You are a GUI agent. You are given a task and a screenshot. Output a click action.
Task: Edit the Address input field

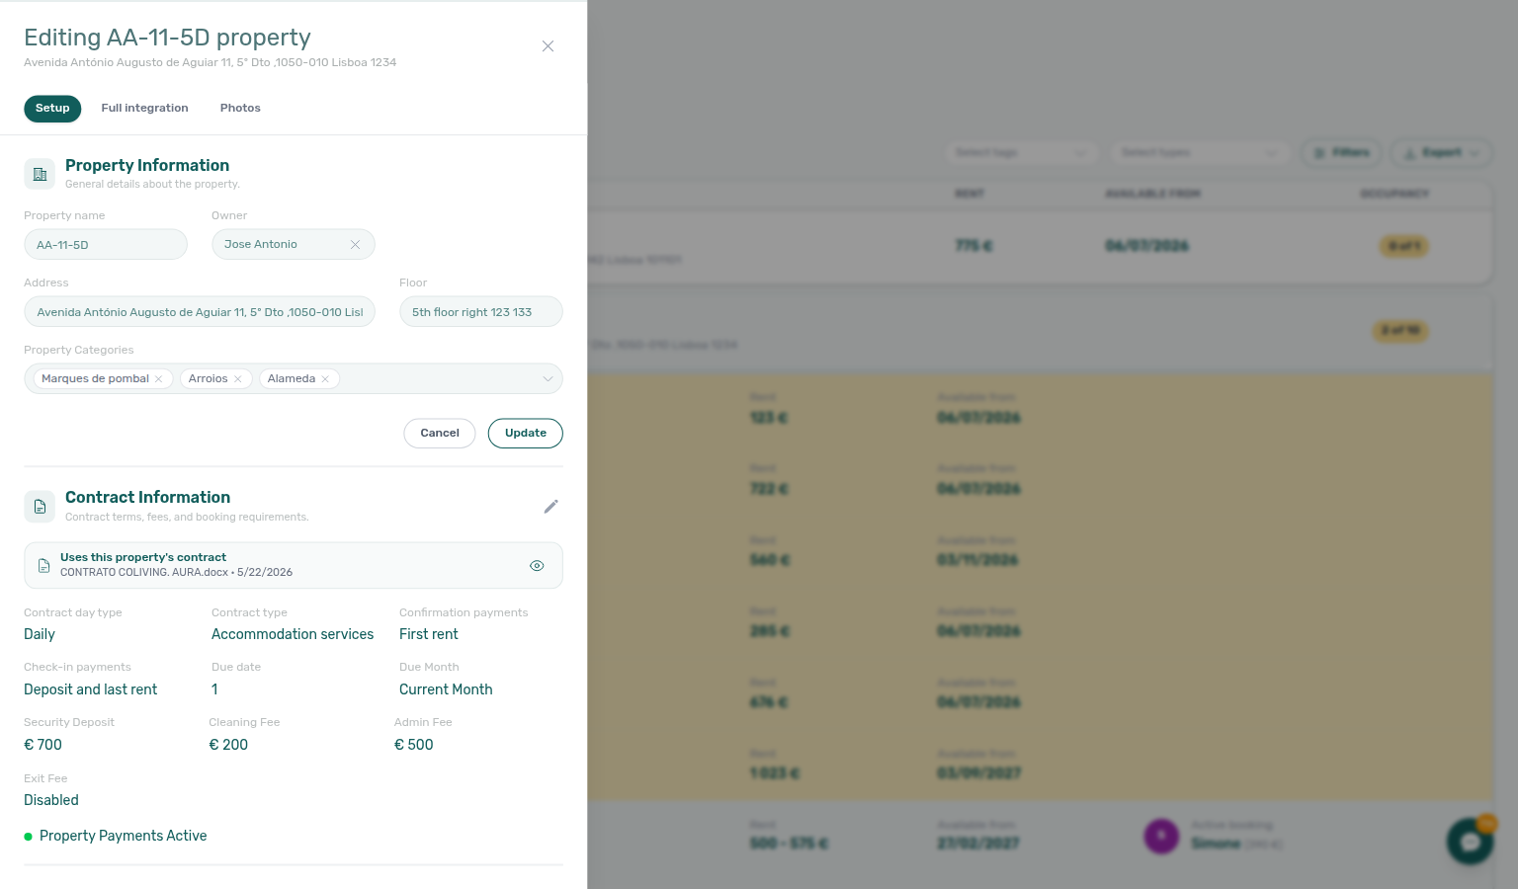pos(200,312)
